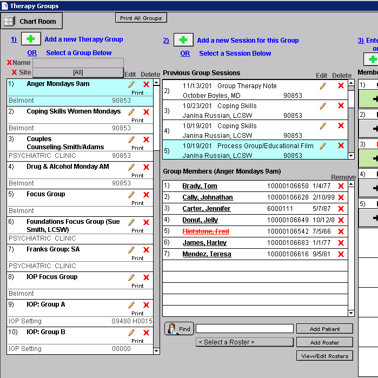The image size is (378, 378).
Task: Click the Find patient search button
Action: coord(179,329)
